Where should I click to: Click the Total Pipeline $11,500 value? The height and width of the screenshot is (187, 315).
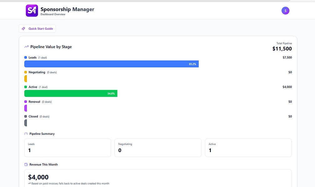[282, 49]
